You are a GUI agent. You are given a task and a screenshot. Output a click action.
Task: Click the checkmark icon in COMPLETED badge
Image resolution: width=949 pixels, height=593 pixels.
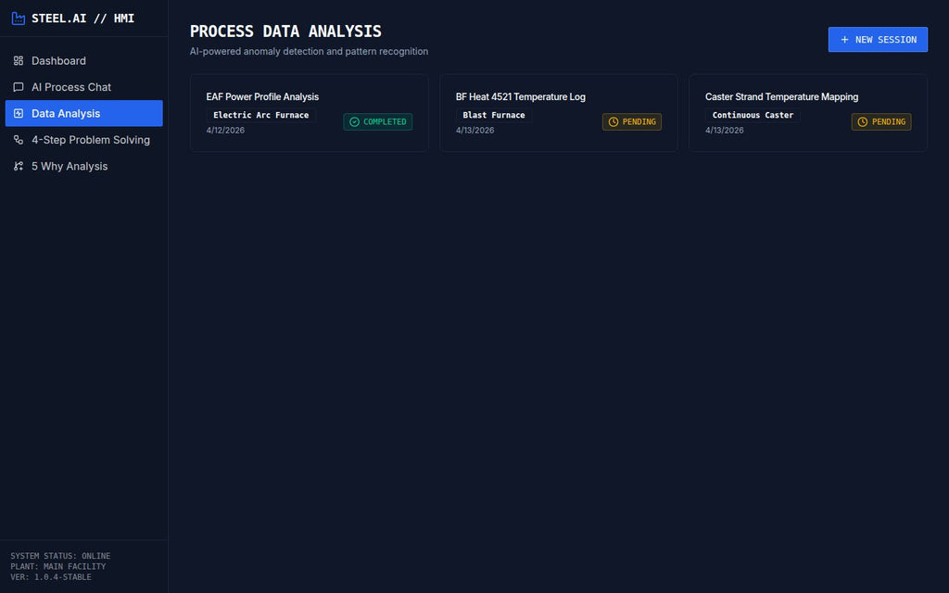[352, 121]
